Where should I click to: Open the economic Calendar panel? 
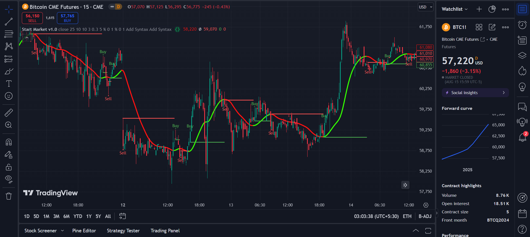point(522,214)
